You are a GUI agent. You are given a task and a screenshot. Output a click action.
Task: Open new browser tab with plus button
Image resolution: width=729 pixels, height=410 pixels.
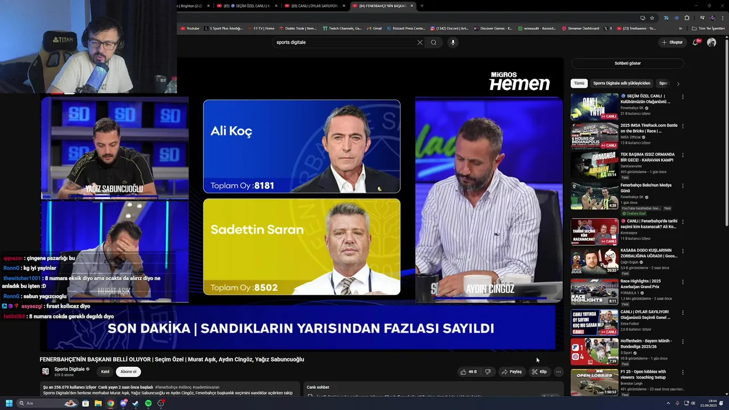pyautogui.click(x=421, y=6)
